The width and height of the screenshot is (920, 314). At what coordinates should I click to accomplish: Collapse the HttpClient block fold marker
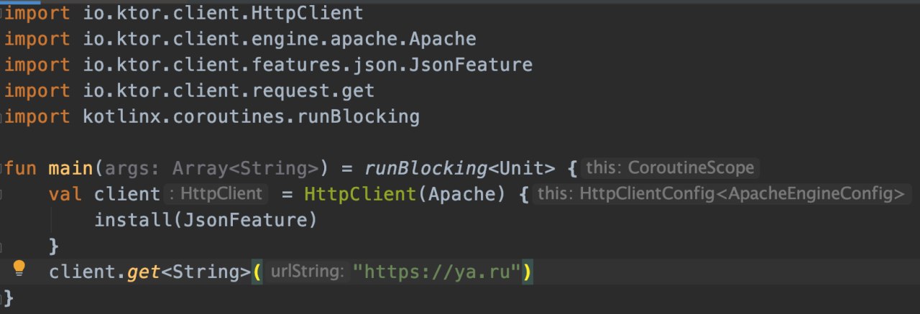click(2, 195)
